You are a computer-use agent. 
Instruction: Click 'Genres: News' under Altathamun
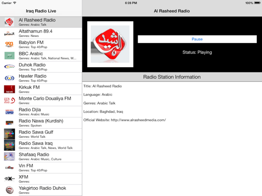point(29,36)
